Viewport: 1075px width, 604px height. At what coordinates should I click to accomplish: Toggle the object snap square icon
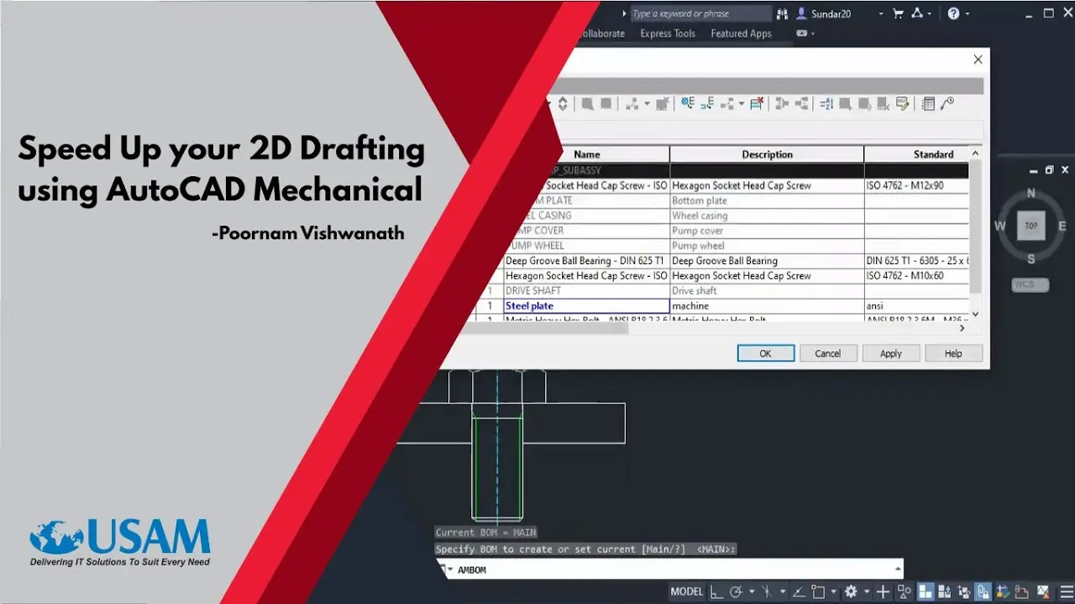coord(818,591)
